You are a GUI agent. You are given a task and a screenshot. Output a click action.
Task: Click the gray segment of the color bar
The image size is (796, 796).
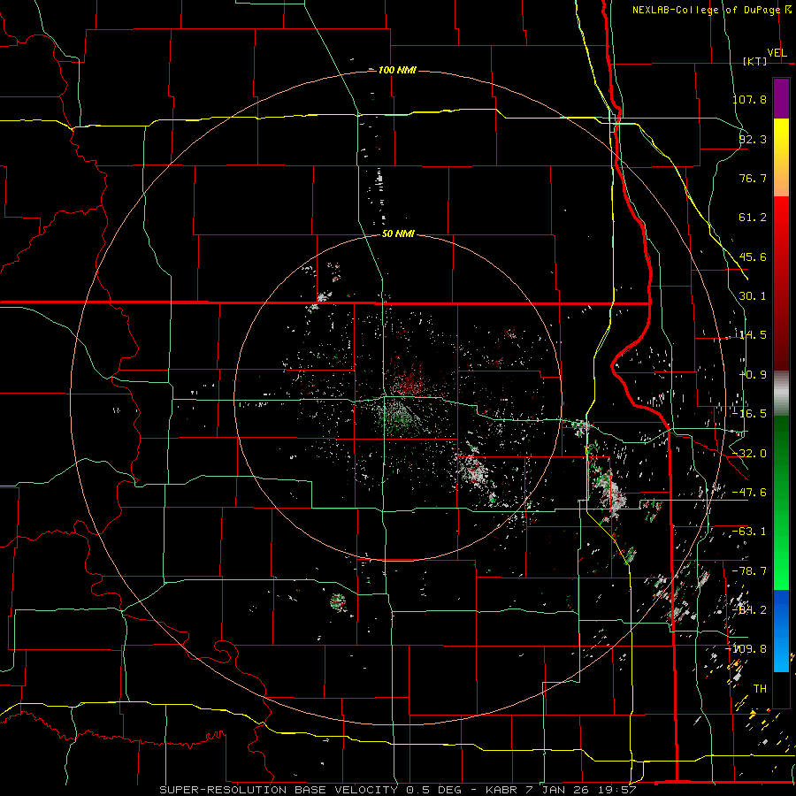tap(781, 394)
